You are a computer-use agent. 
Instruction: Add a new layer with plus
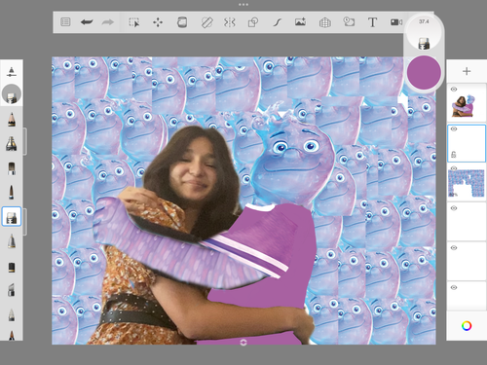click(467, 71)
